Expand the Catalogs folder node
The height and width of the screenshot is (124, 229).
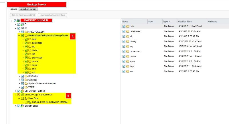point(19,80)
